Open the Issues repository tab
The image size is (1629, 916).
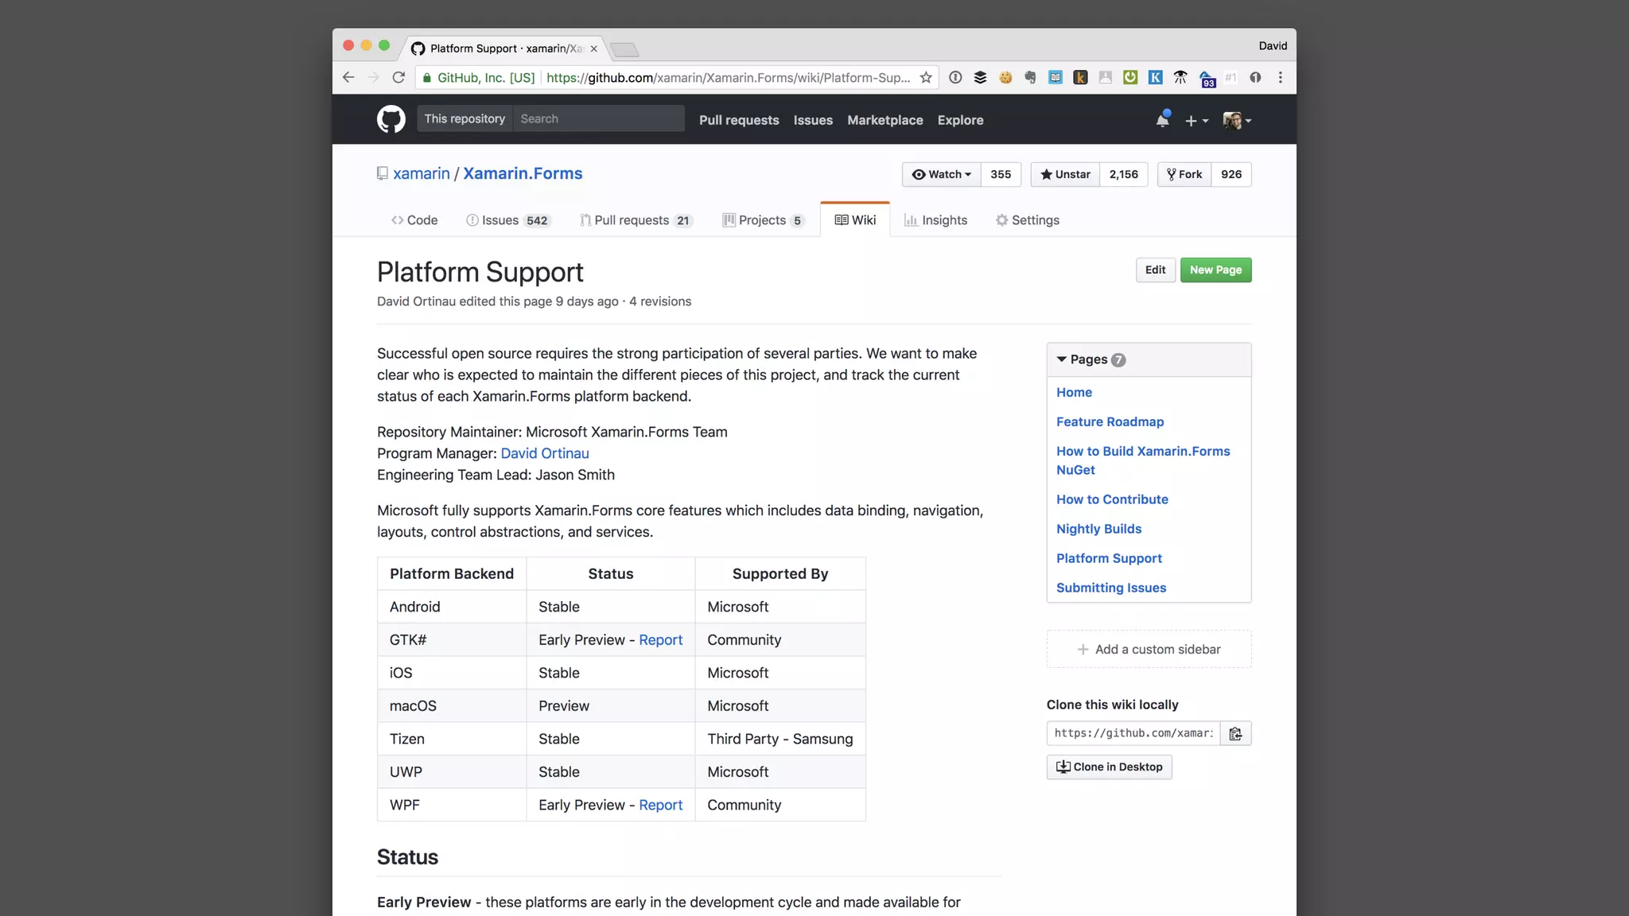coord(499,220)
